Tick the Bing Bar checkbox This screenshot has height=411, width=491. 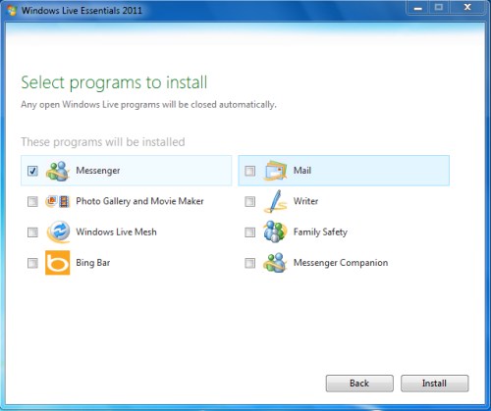[32, 263]
